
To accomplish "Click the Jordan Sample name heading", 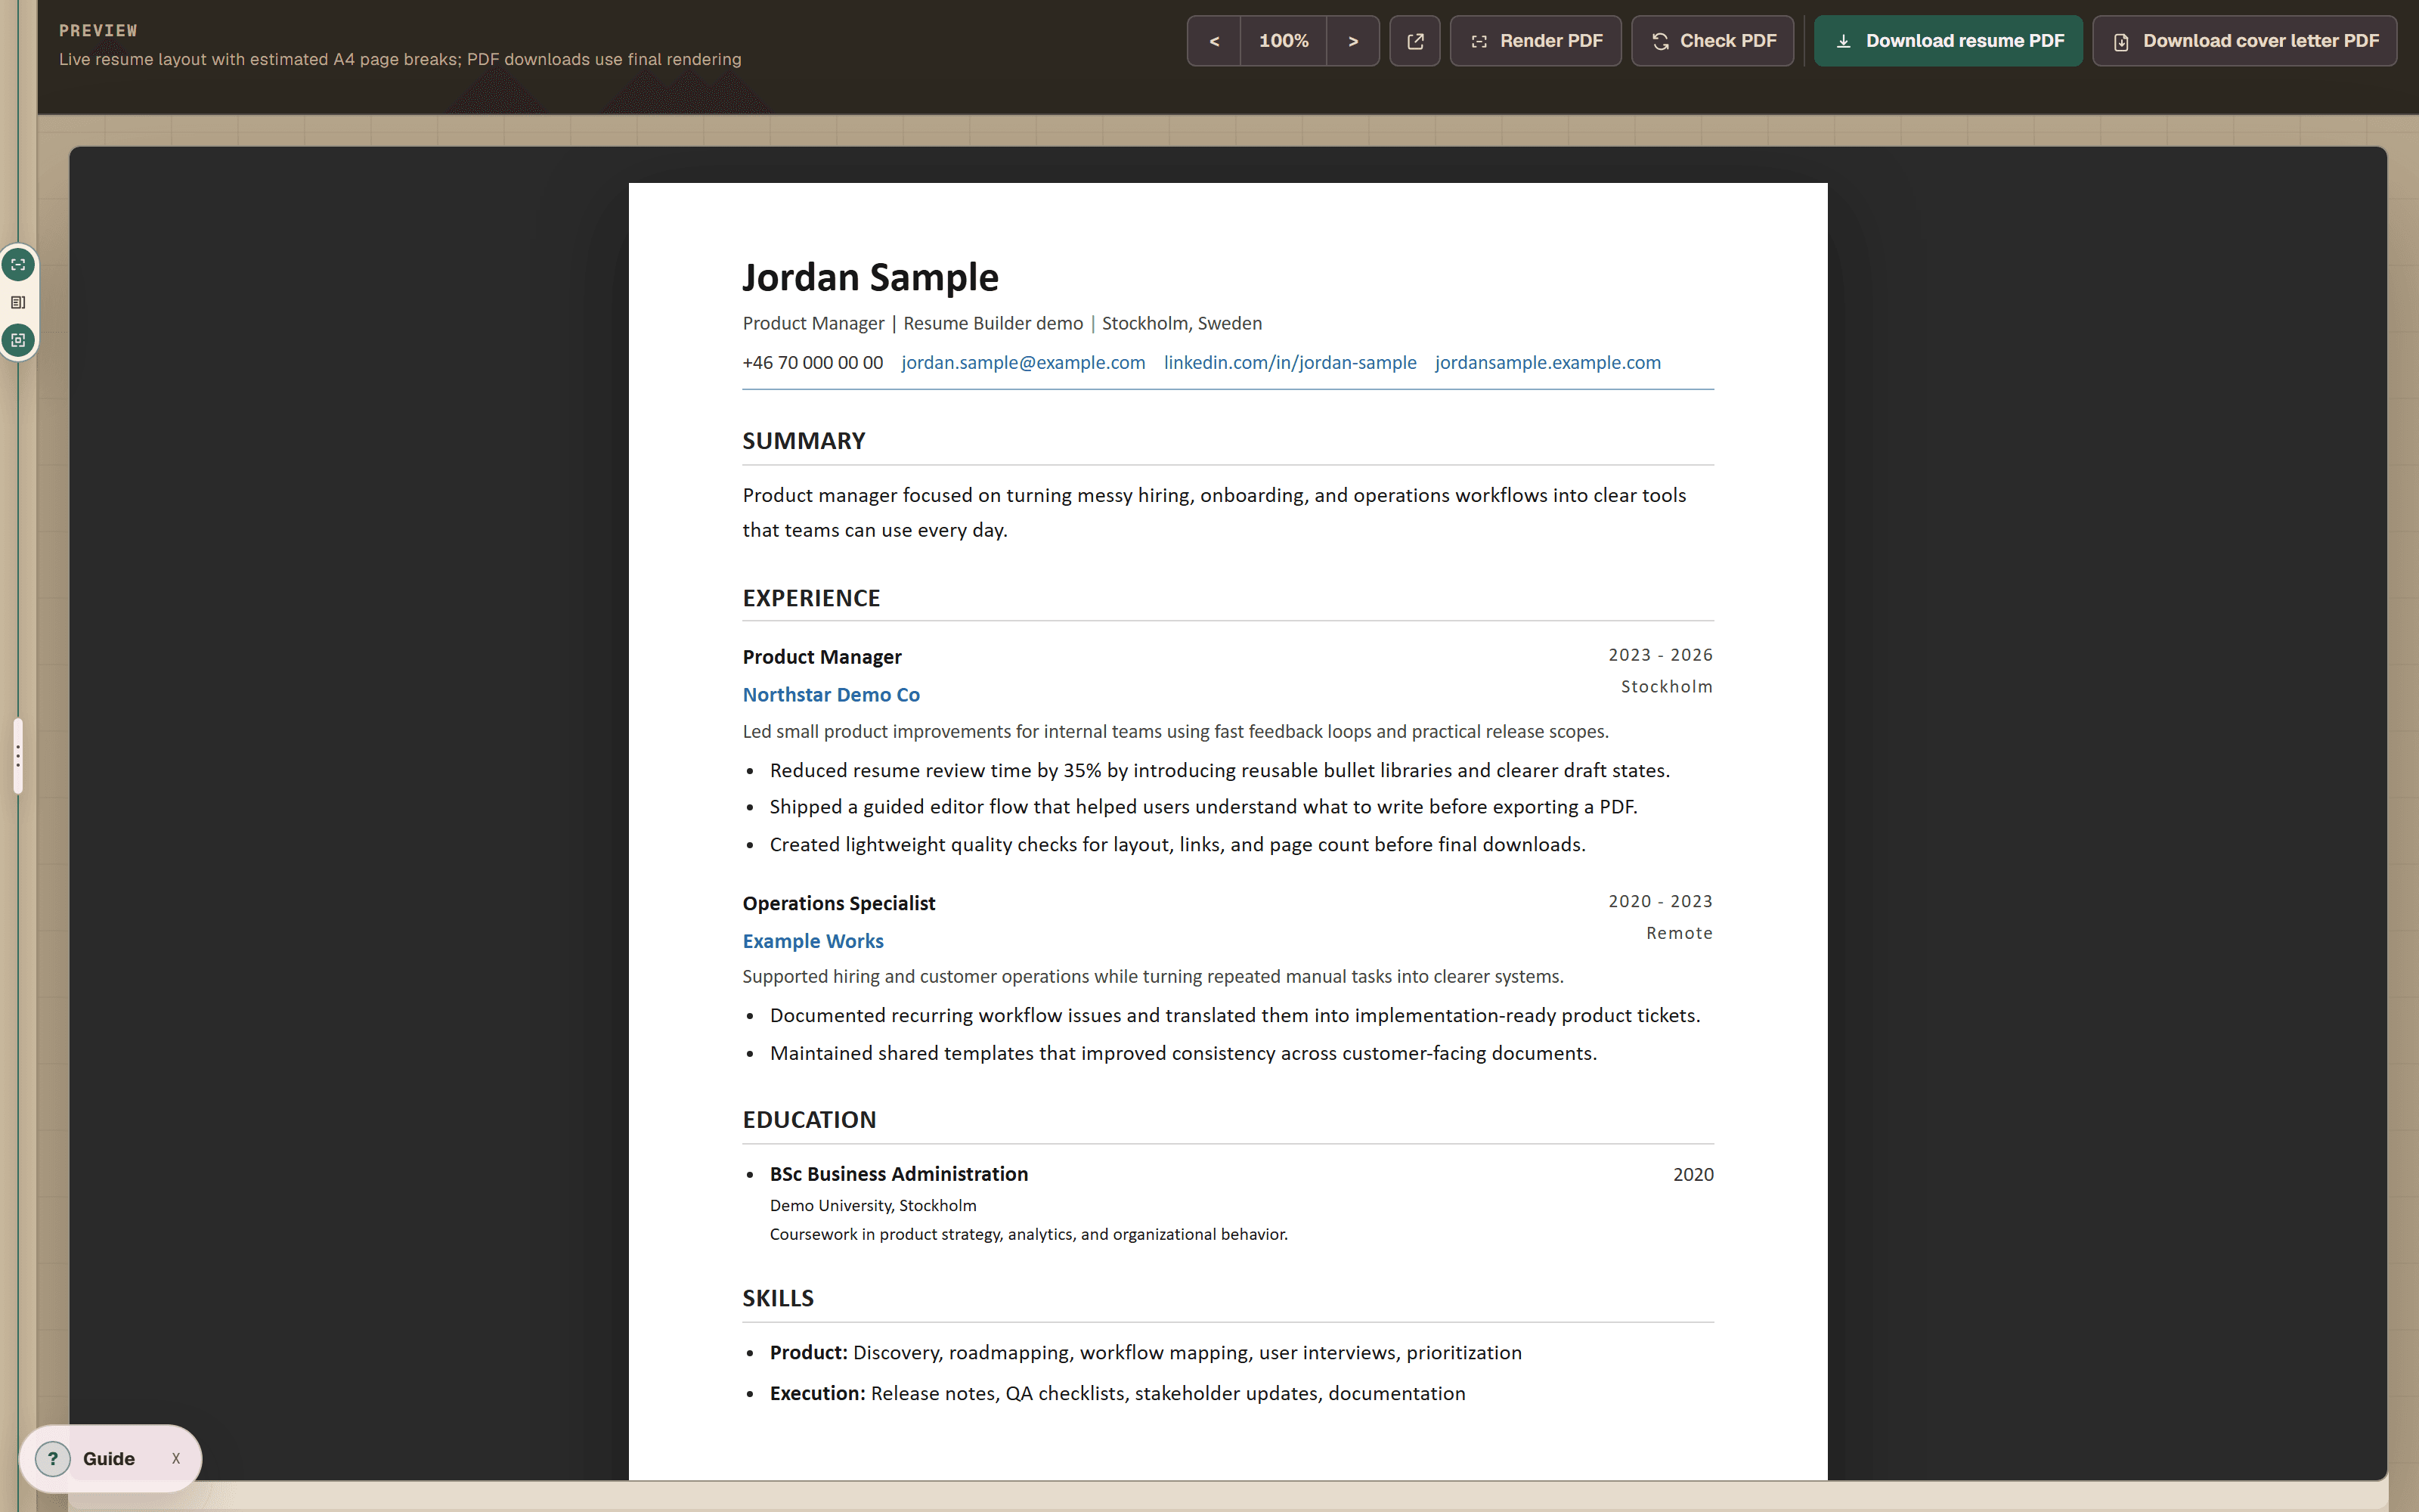I will pyautogui.click(x=869, y=277).
